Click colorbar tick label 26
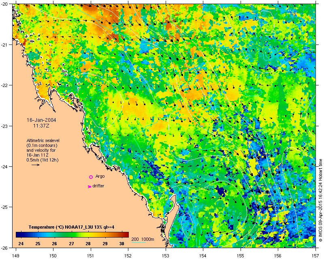 coord(54,244)
